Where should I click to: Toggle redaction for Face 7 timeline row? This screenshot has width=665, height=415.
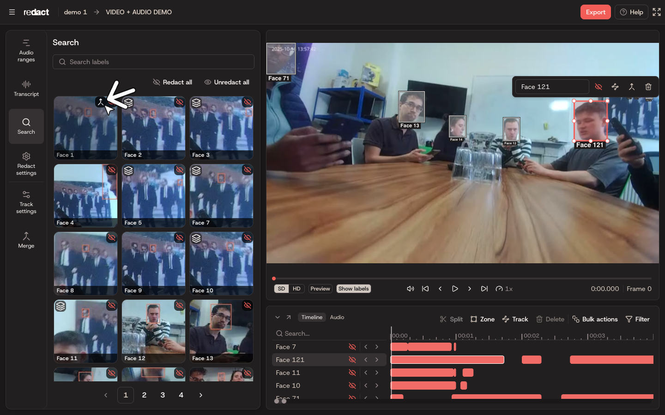coord(352,347)
